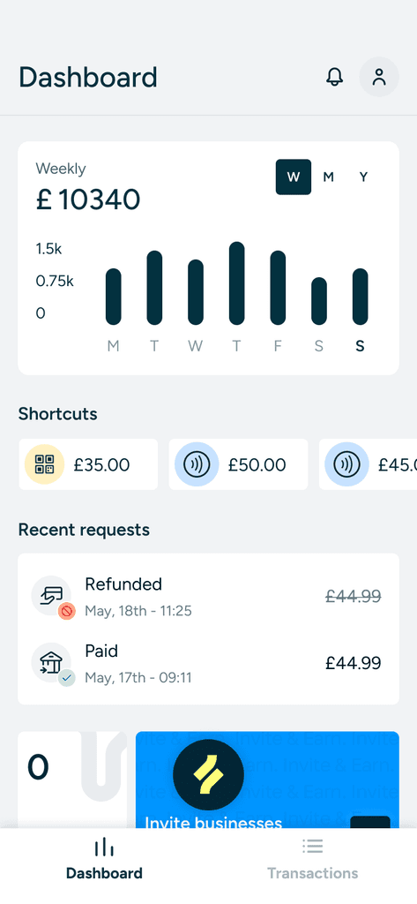
Task: Open the user profile avatar icon
Action: (379, 77)
